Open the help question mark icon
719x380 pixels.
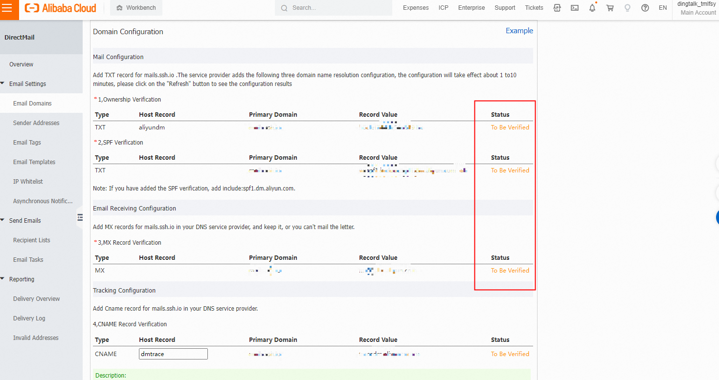tap(645, 8)
